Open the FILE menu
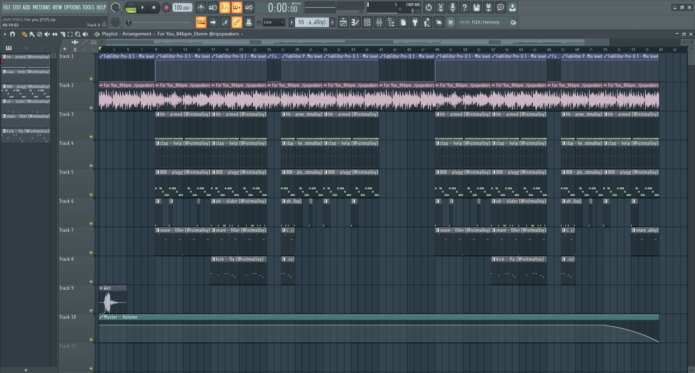The image size is (695, 373). coord(7,7)
